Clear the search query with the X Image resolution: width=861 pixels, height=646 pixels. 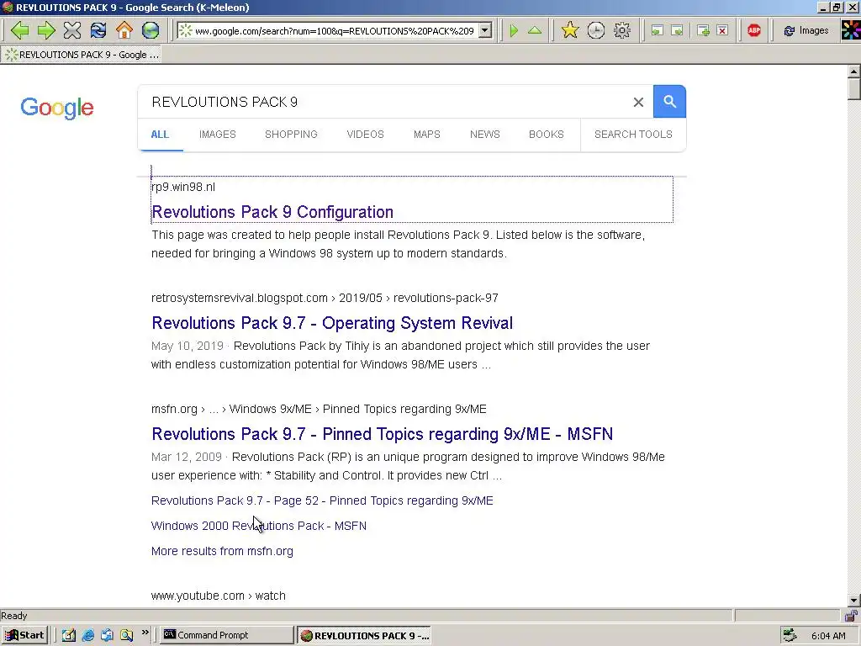638,102
